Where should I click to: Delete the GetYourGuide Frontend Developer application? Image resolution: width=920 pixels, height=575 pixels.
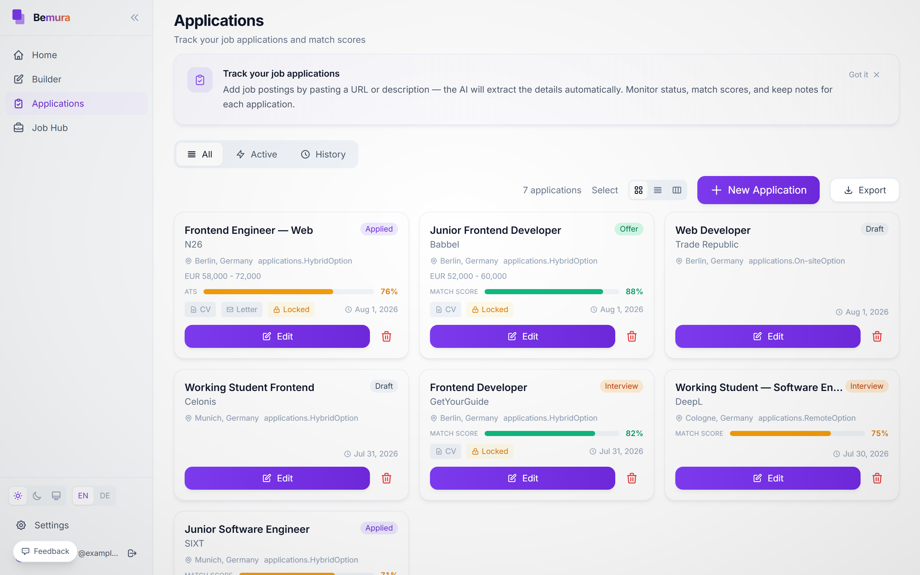coord(632,478)
